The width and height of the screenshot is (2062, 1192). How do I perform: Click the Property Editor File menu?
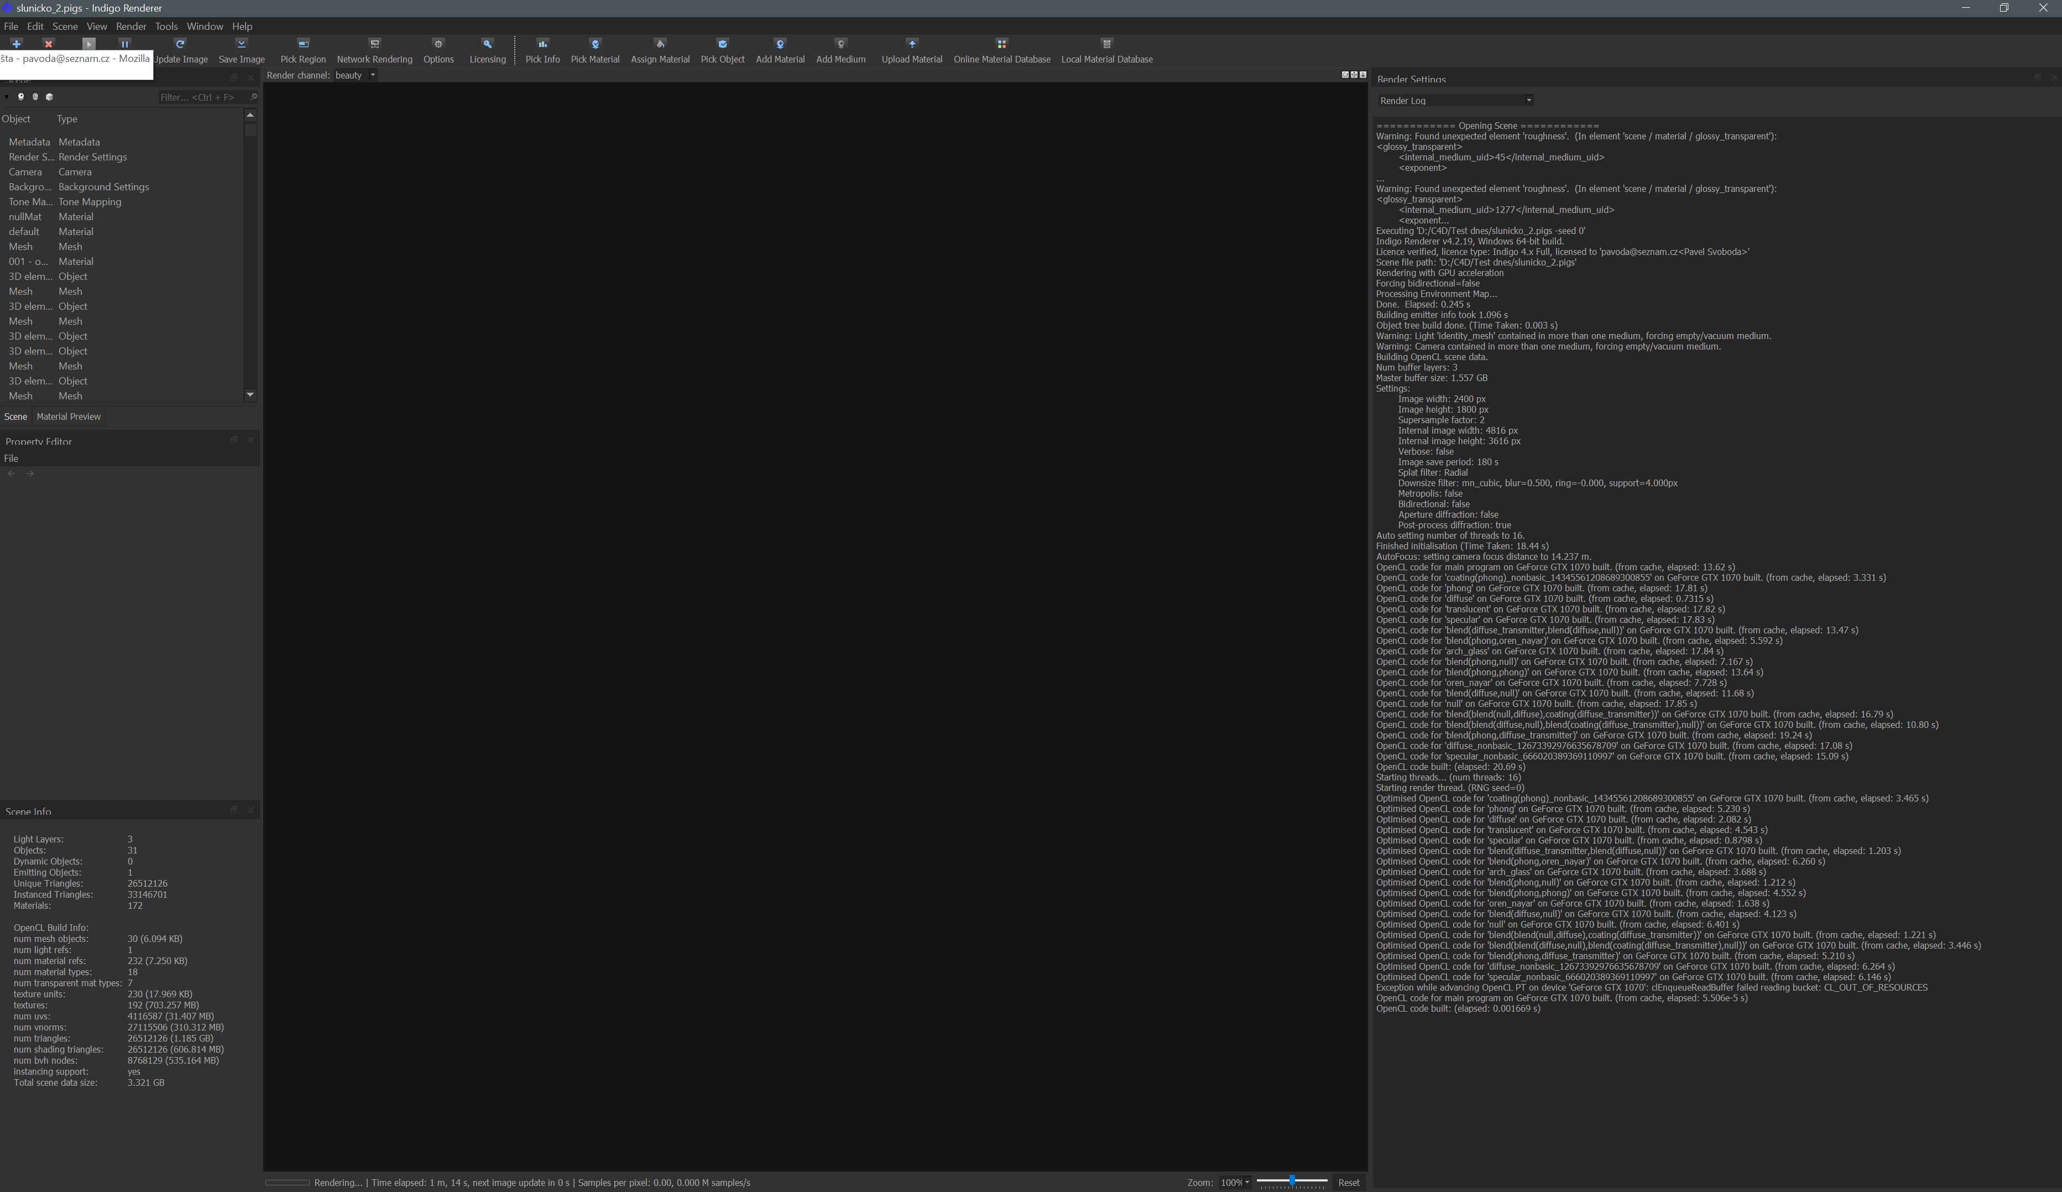coord(11,459)
